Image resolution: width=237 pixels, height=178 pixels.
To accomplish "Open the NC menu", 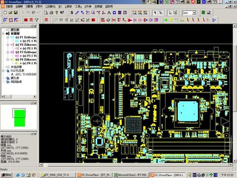I will click(x=60, y=7).
